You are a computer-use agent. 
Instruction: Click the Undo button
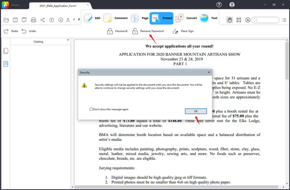click(29, 31)
